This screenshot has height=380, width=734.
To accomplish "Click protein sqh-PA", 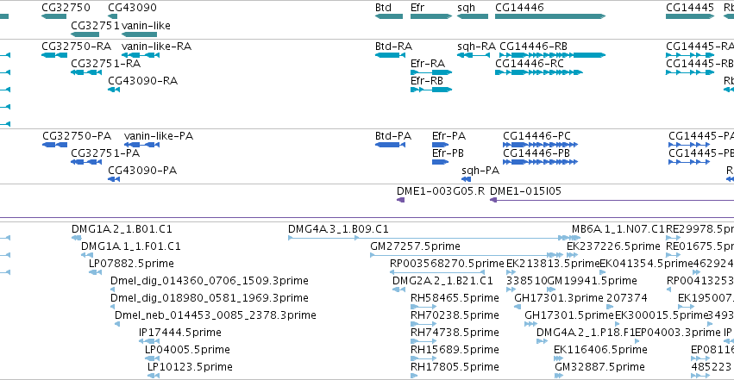I will [x=466, y=179].
